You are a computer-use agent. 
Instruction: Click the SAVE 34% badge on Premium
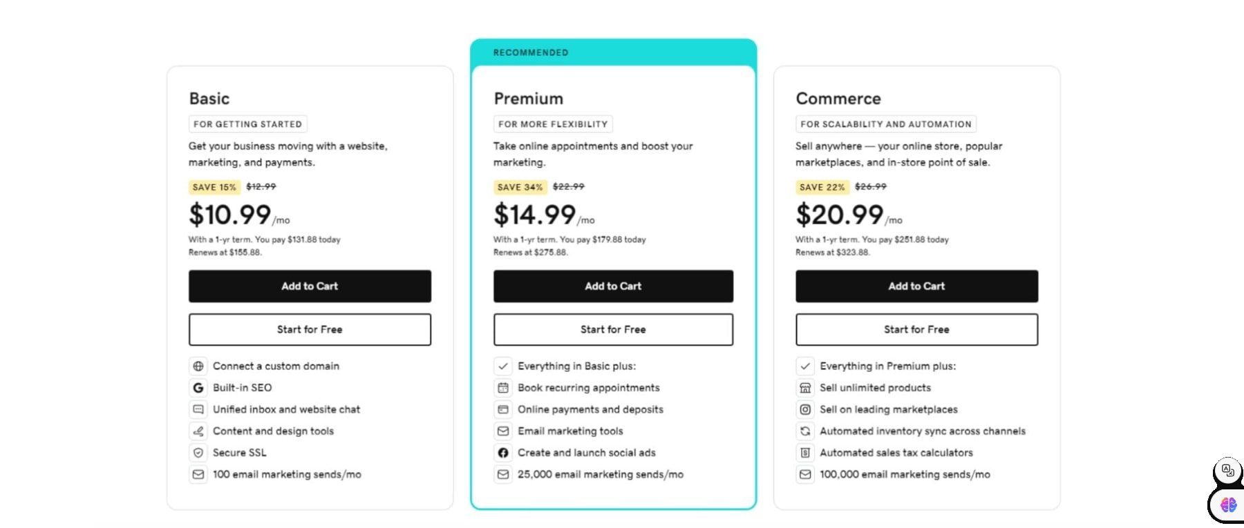click(x=520, y=186)
